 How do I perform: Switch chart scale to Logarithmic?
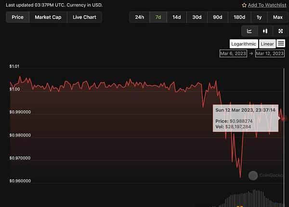point(244,44)
